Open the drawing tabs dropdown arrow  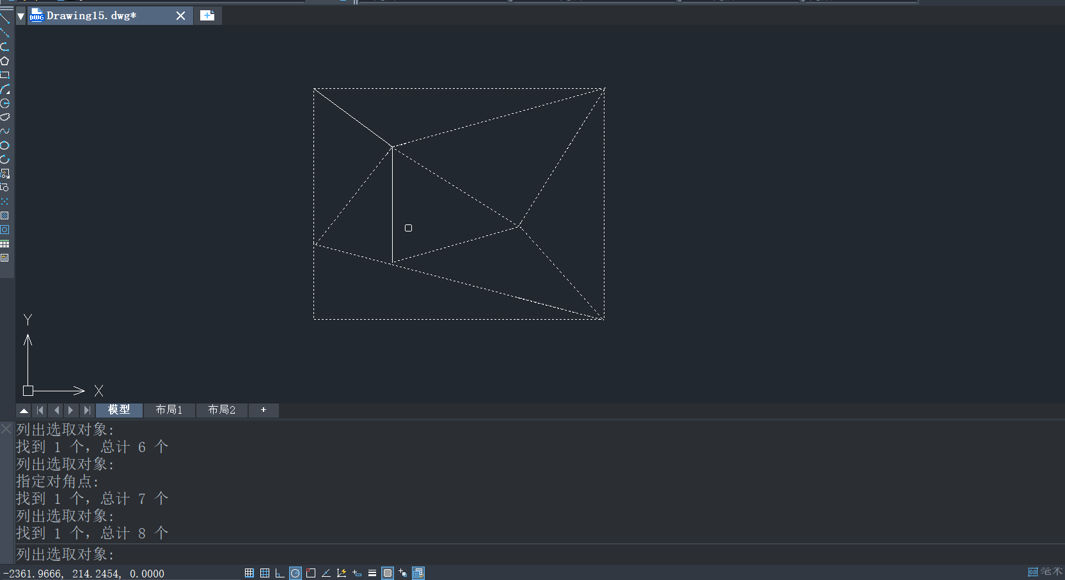[x=20, y=16]
